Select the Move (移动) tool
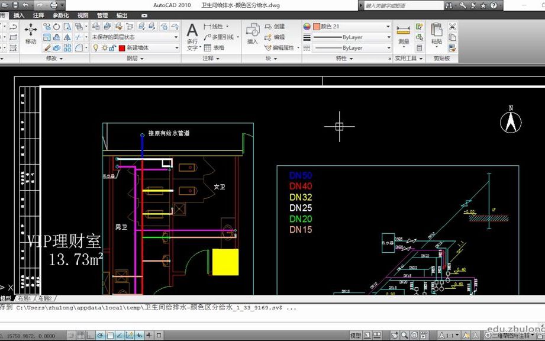The image size is (545, 341). tap(31, 33)
